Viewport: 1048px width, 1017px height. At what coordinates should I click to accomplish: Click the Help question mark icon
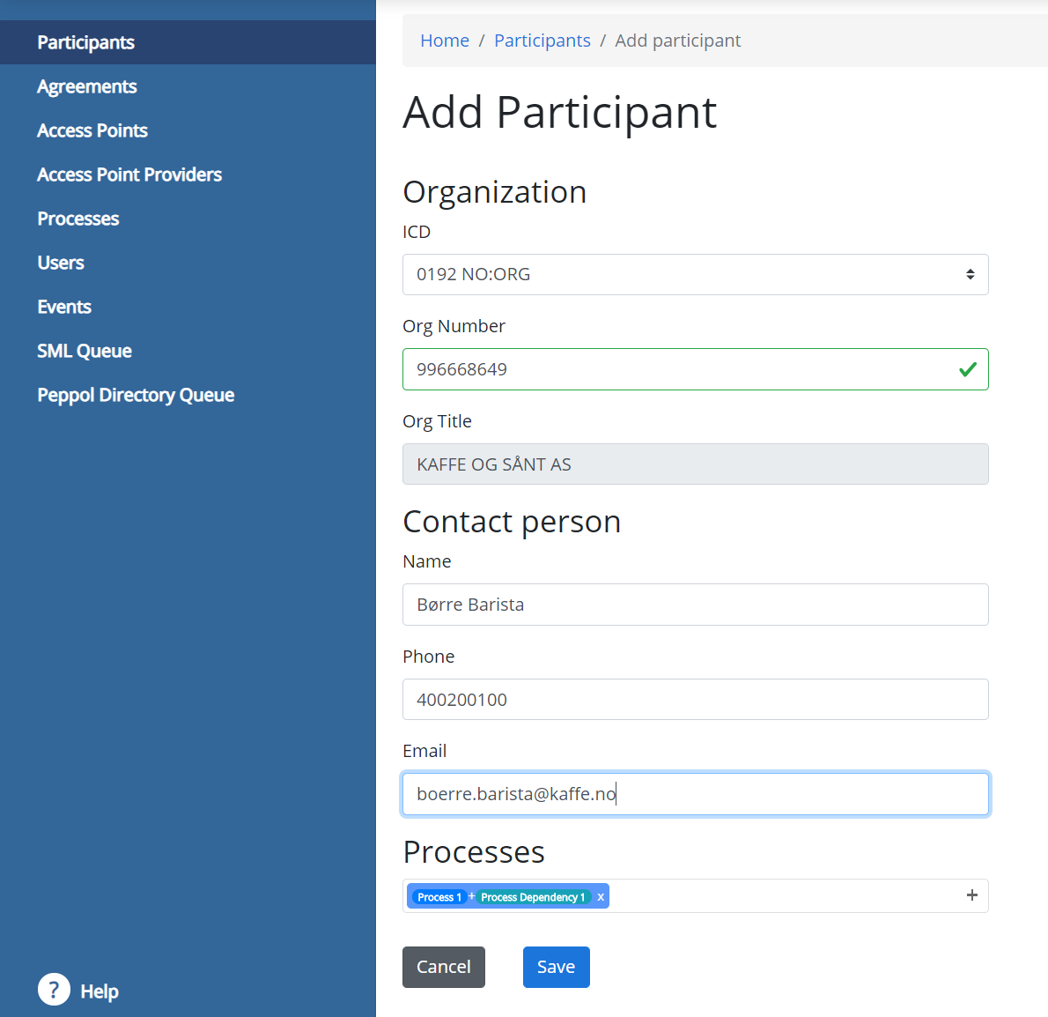tap(54, 989)
